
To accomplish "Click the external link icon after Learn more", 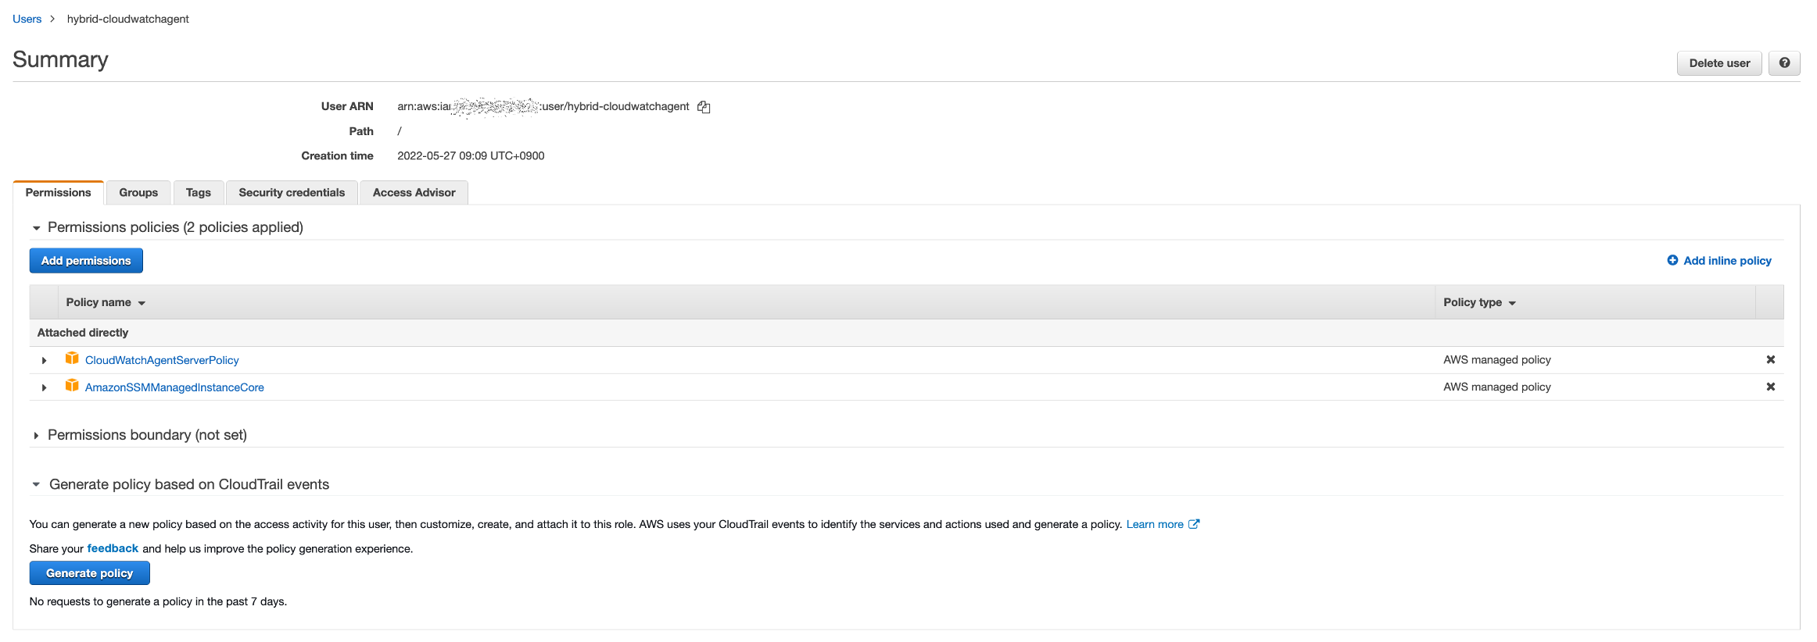I will click(x=1194, y=524).
